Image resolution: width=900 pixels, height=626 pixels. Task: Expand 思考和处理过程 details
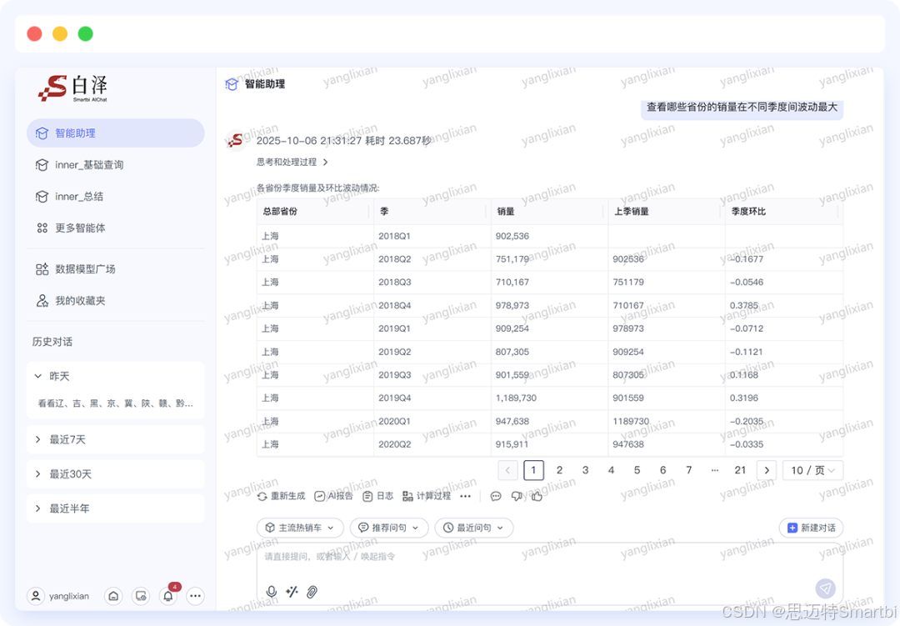[292, 162]
